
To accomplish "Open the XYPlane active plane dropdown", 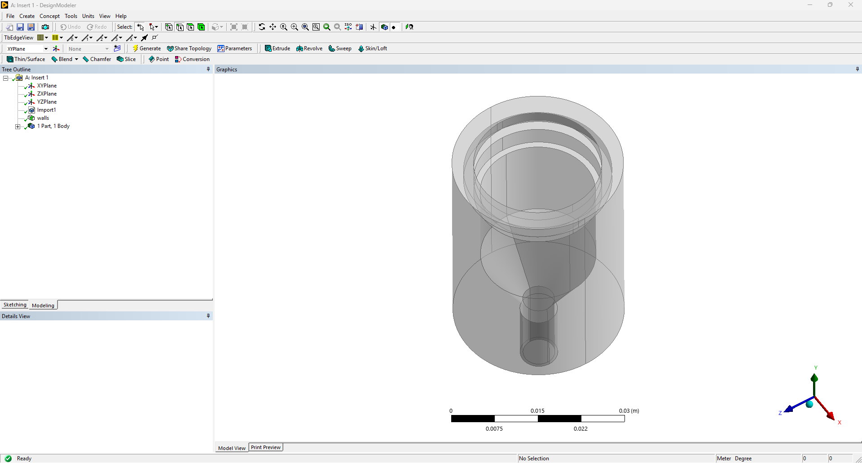I will pos(46,48).
